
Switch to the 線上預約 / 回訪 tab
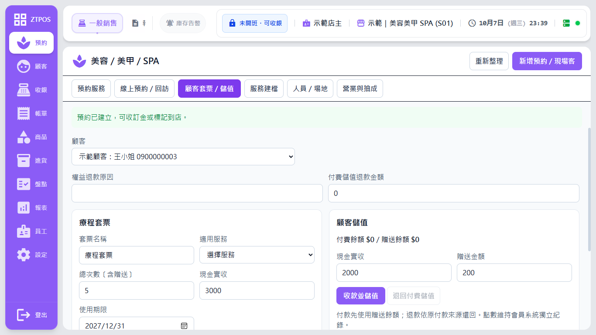(144, 89)
